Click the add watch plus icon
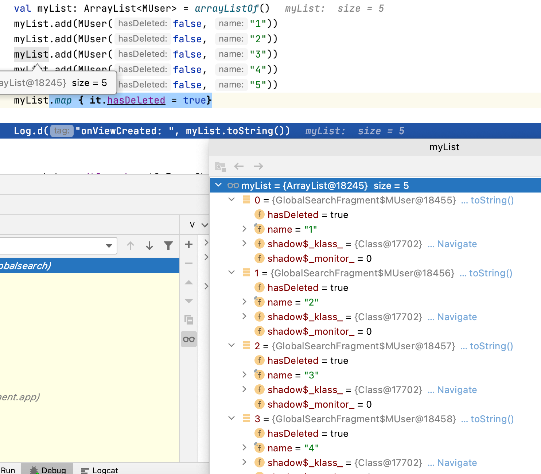The image size is (541, 474). (189, 244)
